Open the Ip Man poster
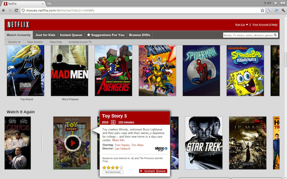 coord(248,143)
